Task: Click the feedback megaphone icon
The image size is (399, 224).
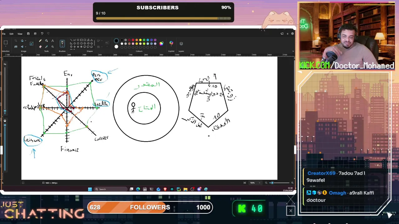Action: [282, 34]
